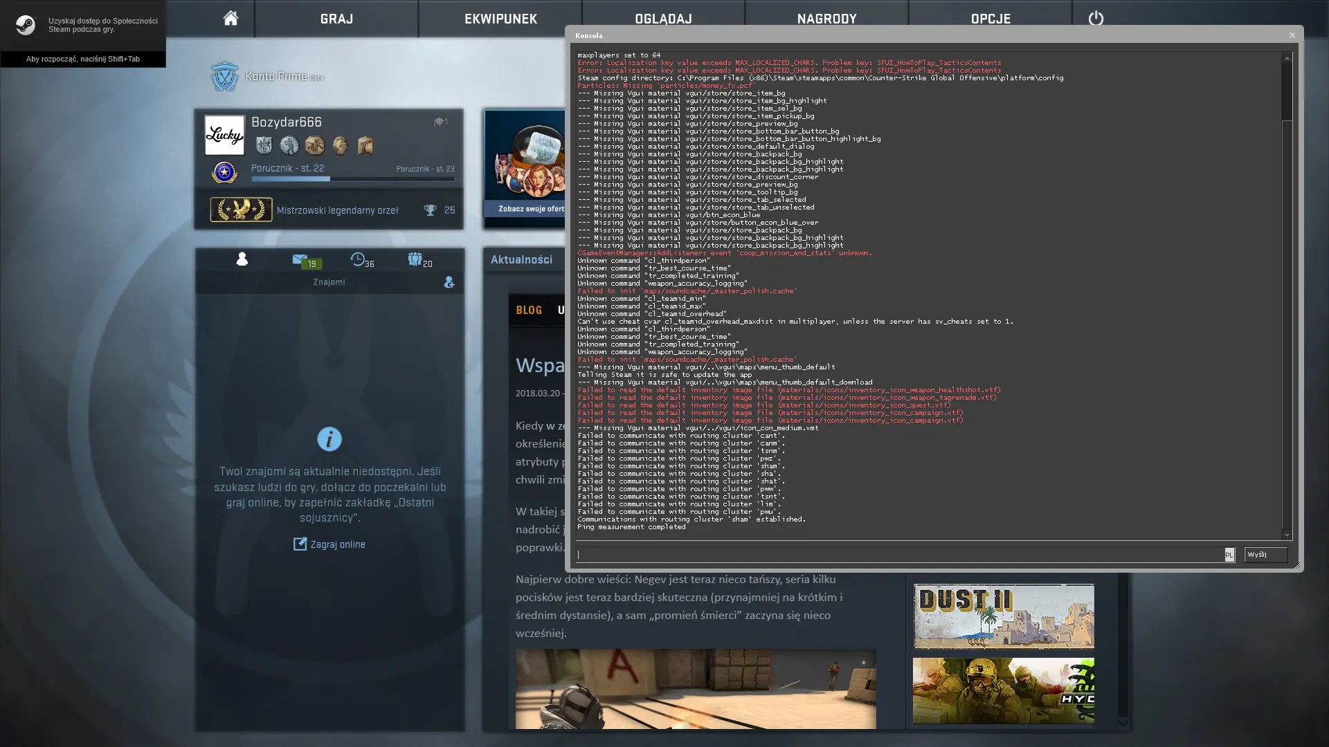Click the news panel scroll down arrow
Screen dimensions: 1329x747
1123,723
